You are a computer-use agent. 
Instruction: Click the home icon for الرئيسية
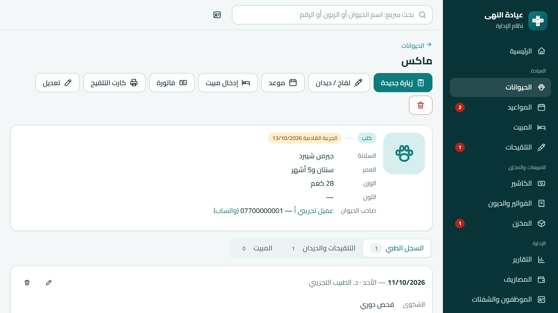point(541,51)
